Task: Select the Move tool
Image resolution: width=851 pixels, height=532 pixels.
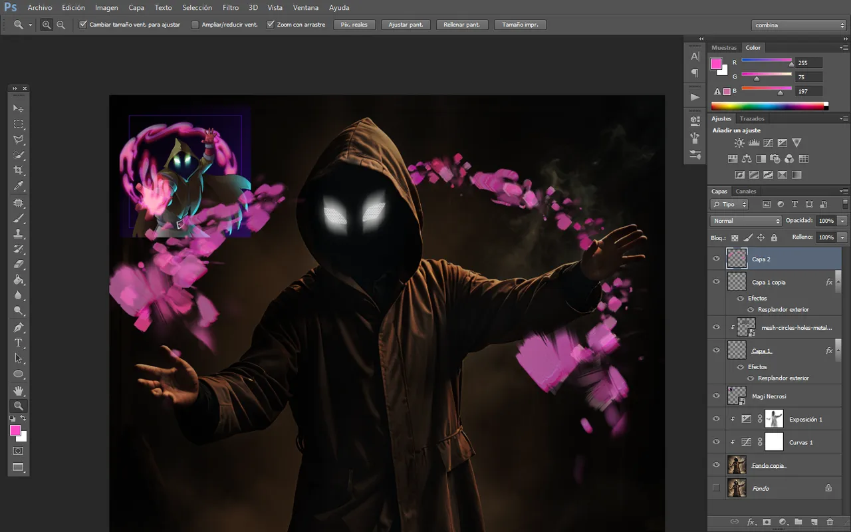Action: tap(19, 108)
